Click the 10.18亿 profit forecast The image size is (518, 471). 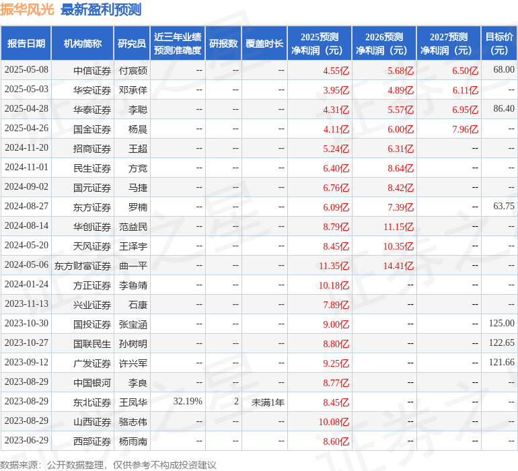(x=334, y=285)
